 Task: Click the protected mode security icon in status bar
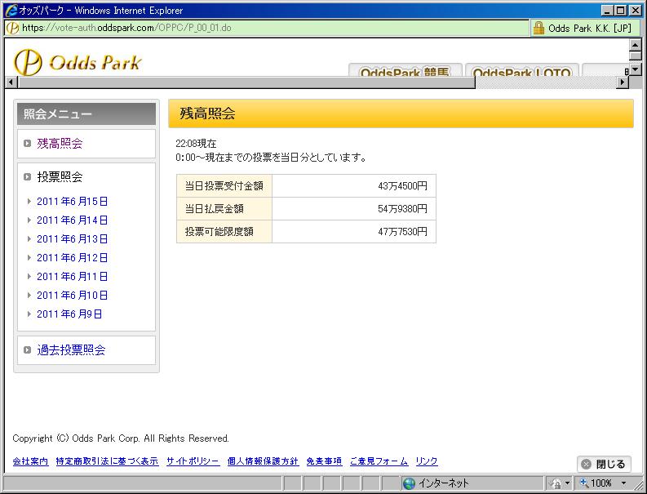coord(556,483)
